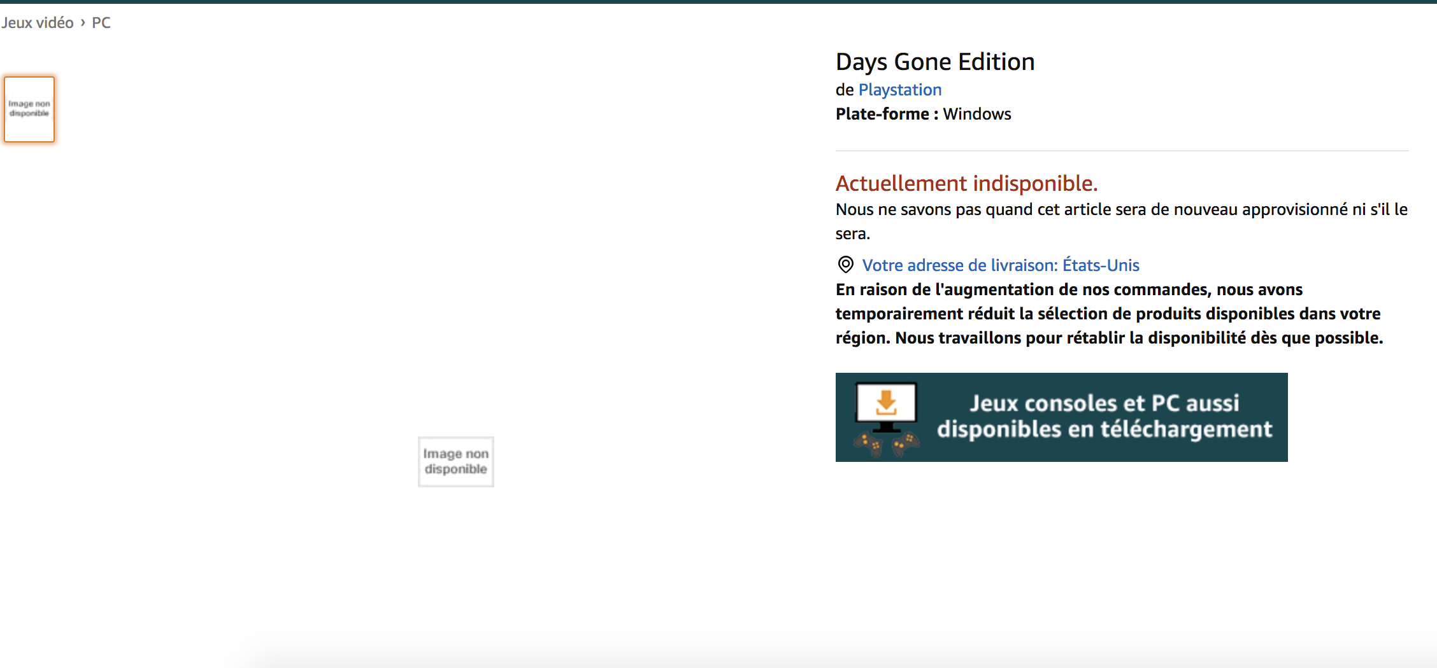Click the 'Plate-forme :' label
1437x668 pixels.
click(x=886, y=114)
